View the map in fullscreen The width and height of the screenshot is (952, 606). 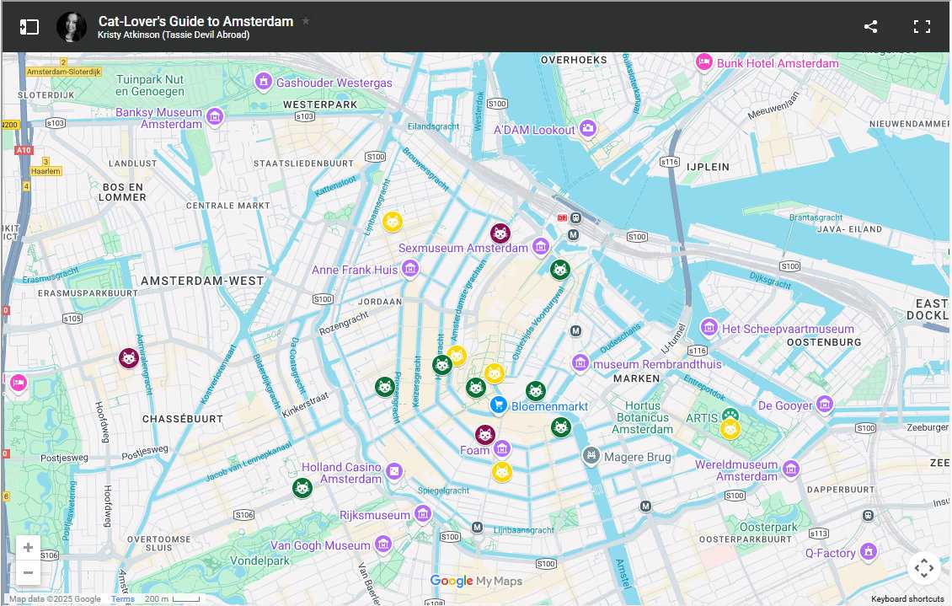(922, 27)
